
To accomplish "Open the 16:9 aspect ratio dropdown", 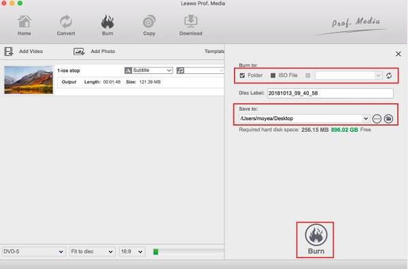I will click(132, 251).
